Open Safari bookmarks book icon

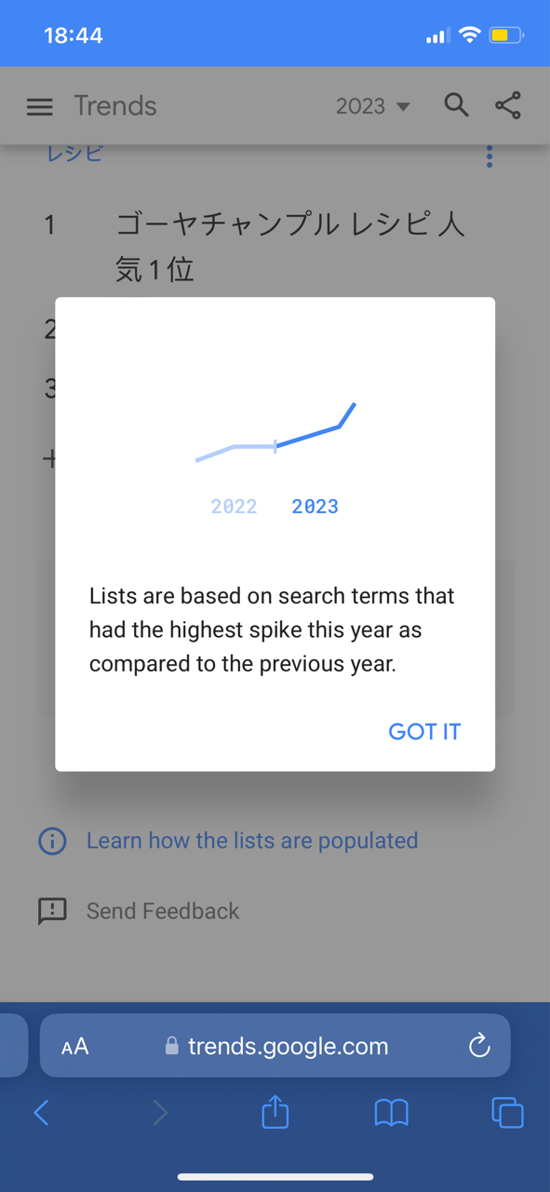pos(391,1113)
